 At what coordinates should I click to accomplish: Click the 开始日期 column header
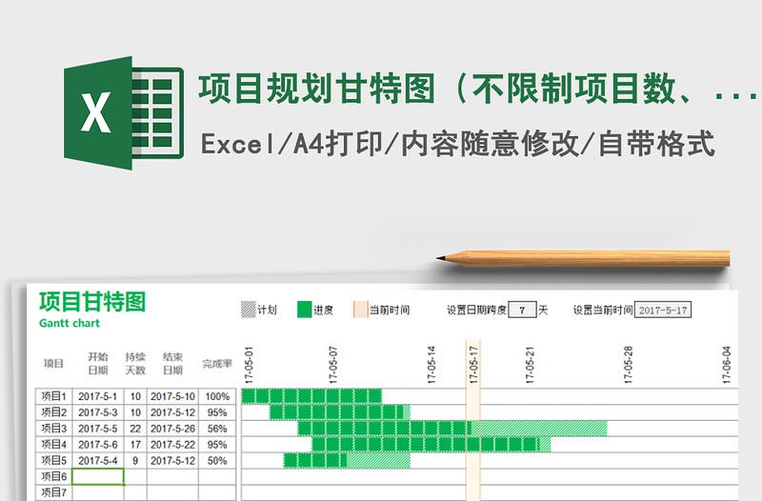click(x=98, y=364)
